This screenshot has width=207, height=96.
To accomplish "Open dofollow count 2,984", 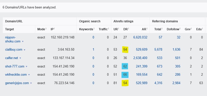I will [176, 83].
